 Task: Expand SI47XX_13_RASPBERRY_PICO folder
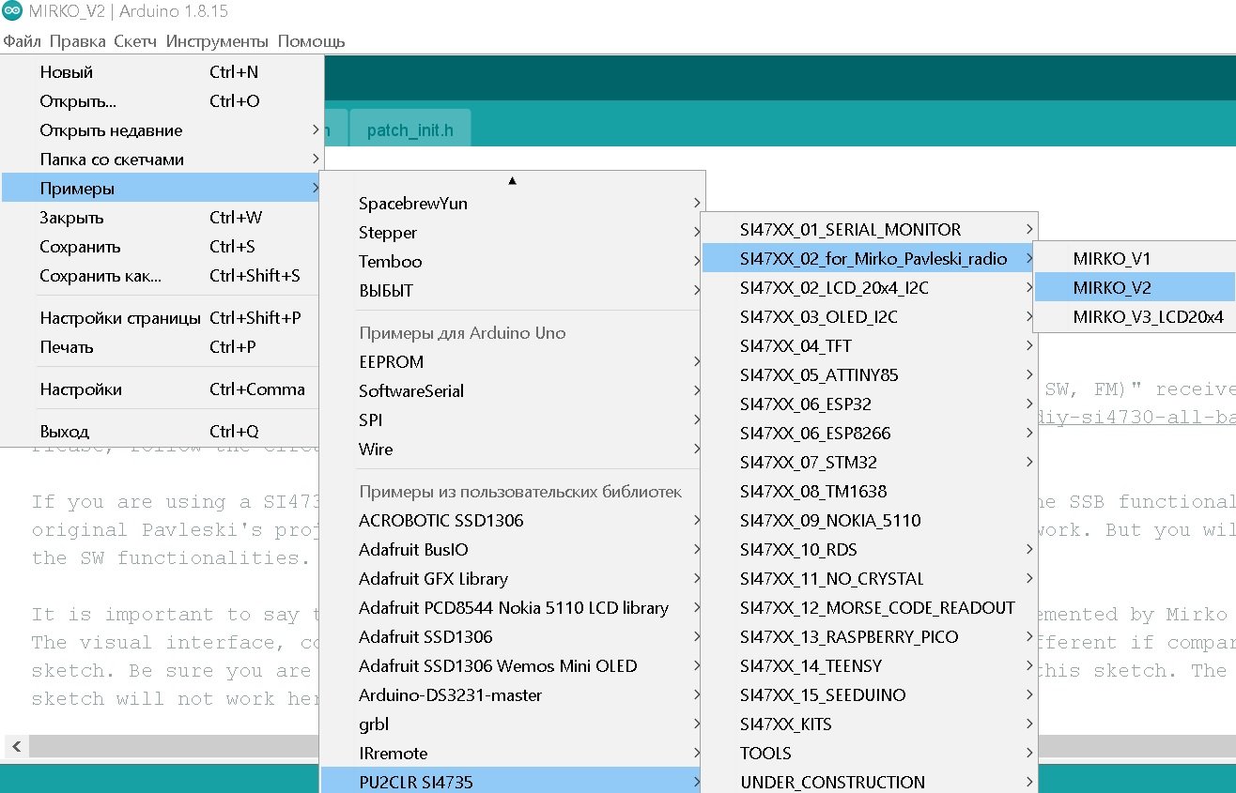870,637
